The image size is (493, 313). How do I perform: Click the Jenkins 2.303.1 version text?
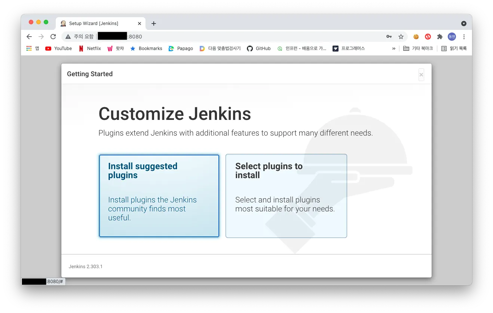86,267
